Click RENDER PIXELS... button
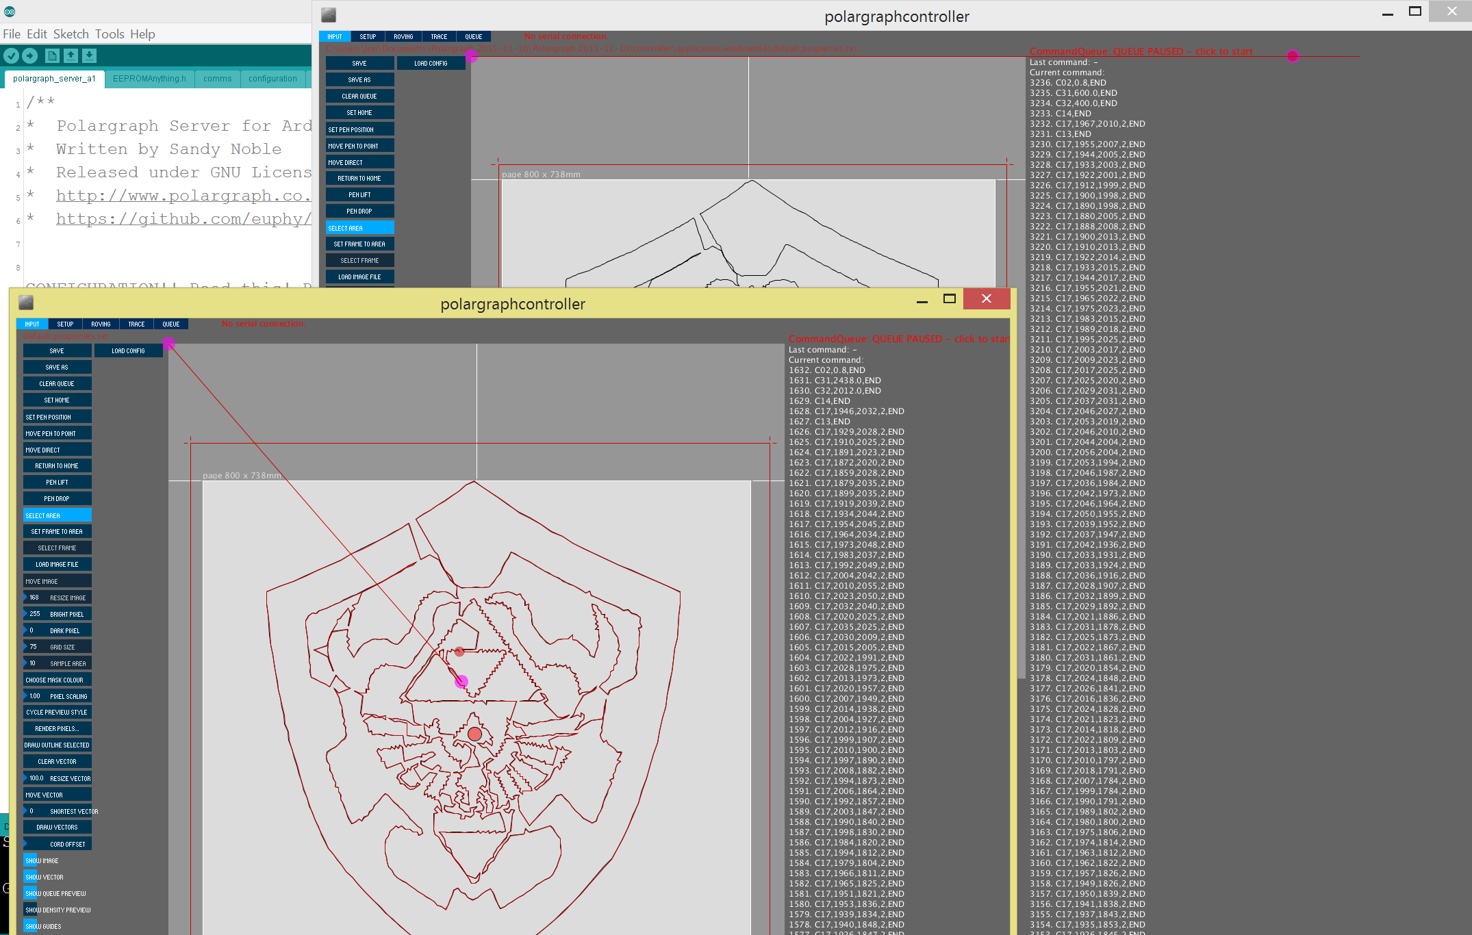The width and height of the screenshot is (1472, 935). pos(58,728)
